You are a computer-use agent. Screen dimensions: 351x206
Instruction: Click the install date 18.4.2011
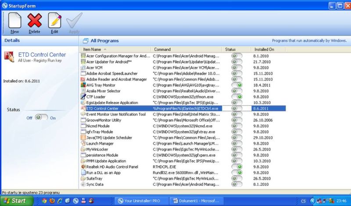click(261, 85)
